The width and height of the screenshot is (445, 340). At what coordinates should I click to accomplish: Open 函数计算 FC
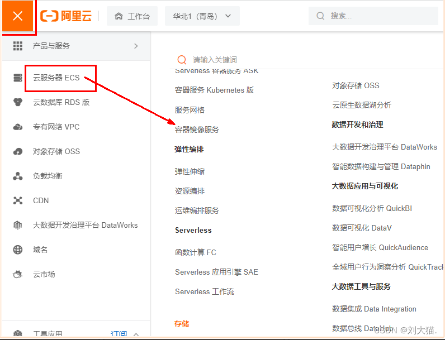pos(196,252)
